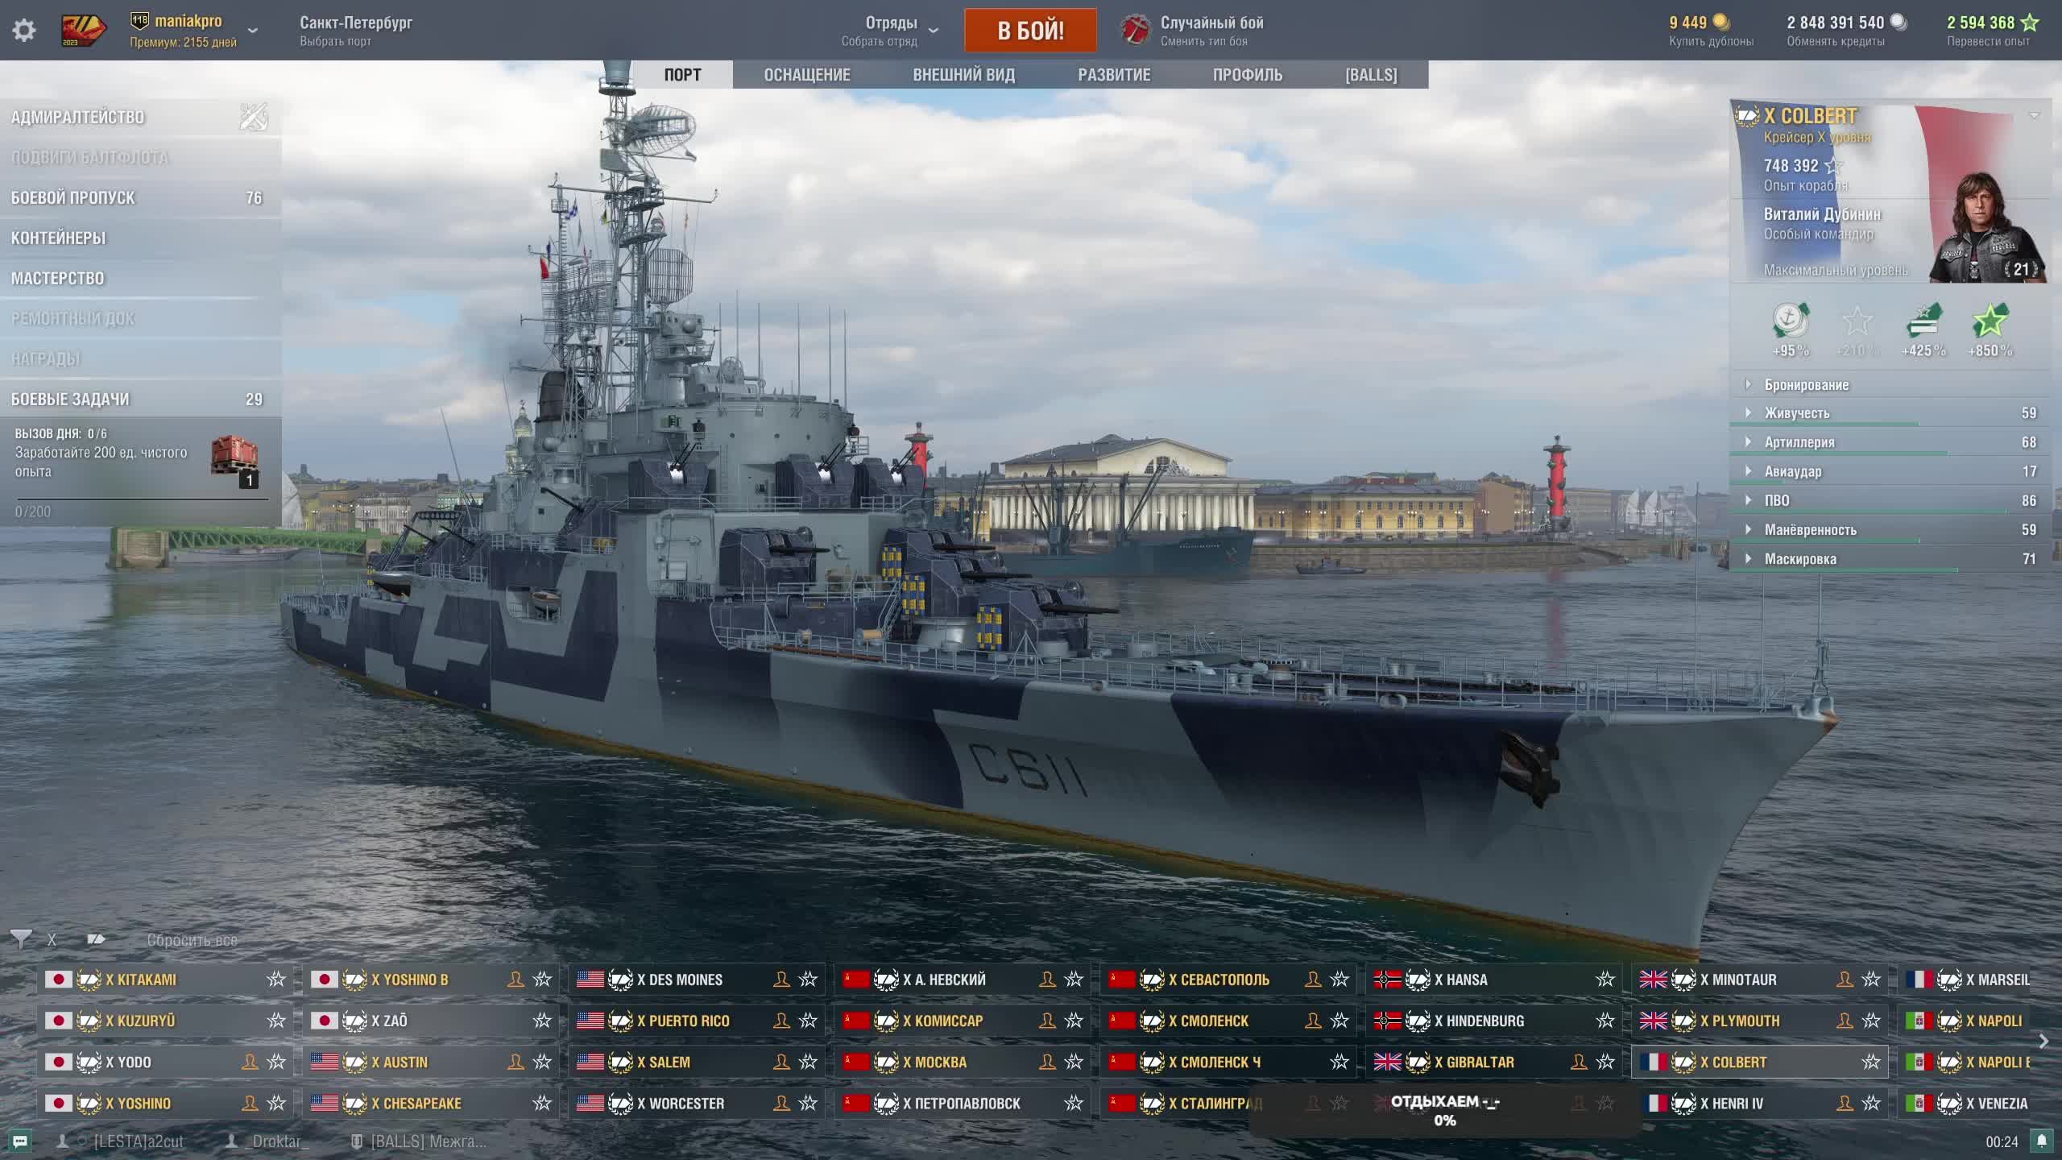The width and height of the screenshot is (2062, 1160).
Task: Open the settings gear icon
Action: tap(24, 31)
